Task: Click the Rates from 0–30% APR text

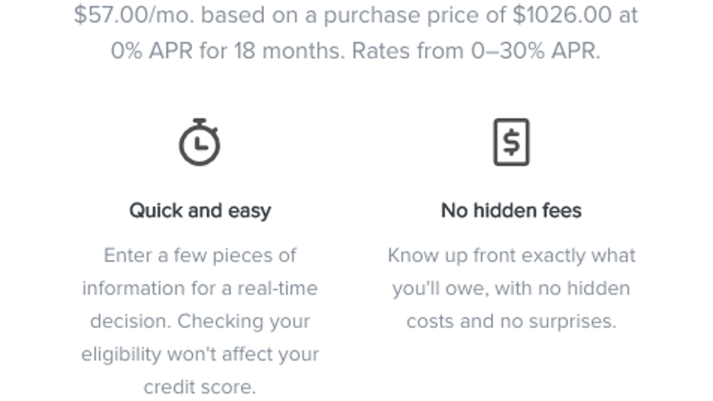Action: click(x=476, y=51)
